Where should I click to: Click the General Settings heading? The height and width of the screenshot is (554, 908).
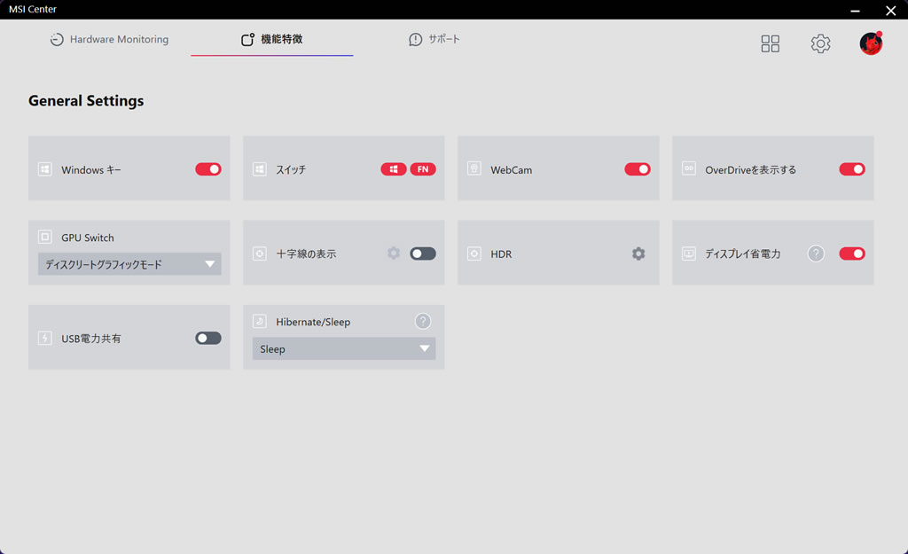pyautogui.click(x=86, y=101)
